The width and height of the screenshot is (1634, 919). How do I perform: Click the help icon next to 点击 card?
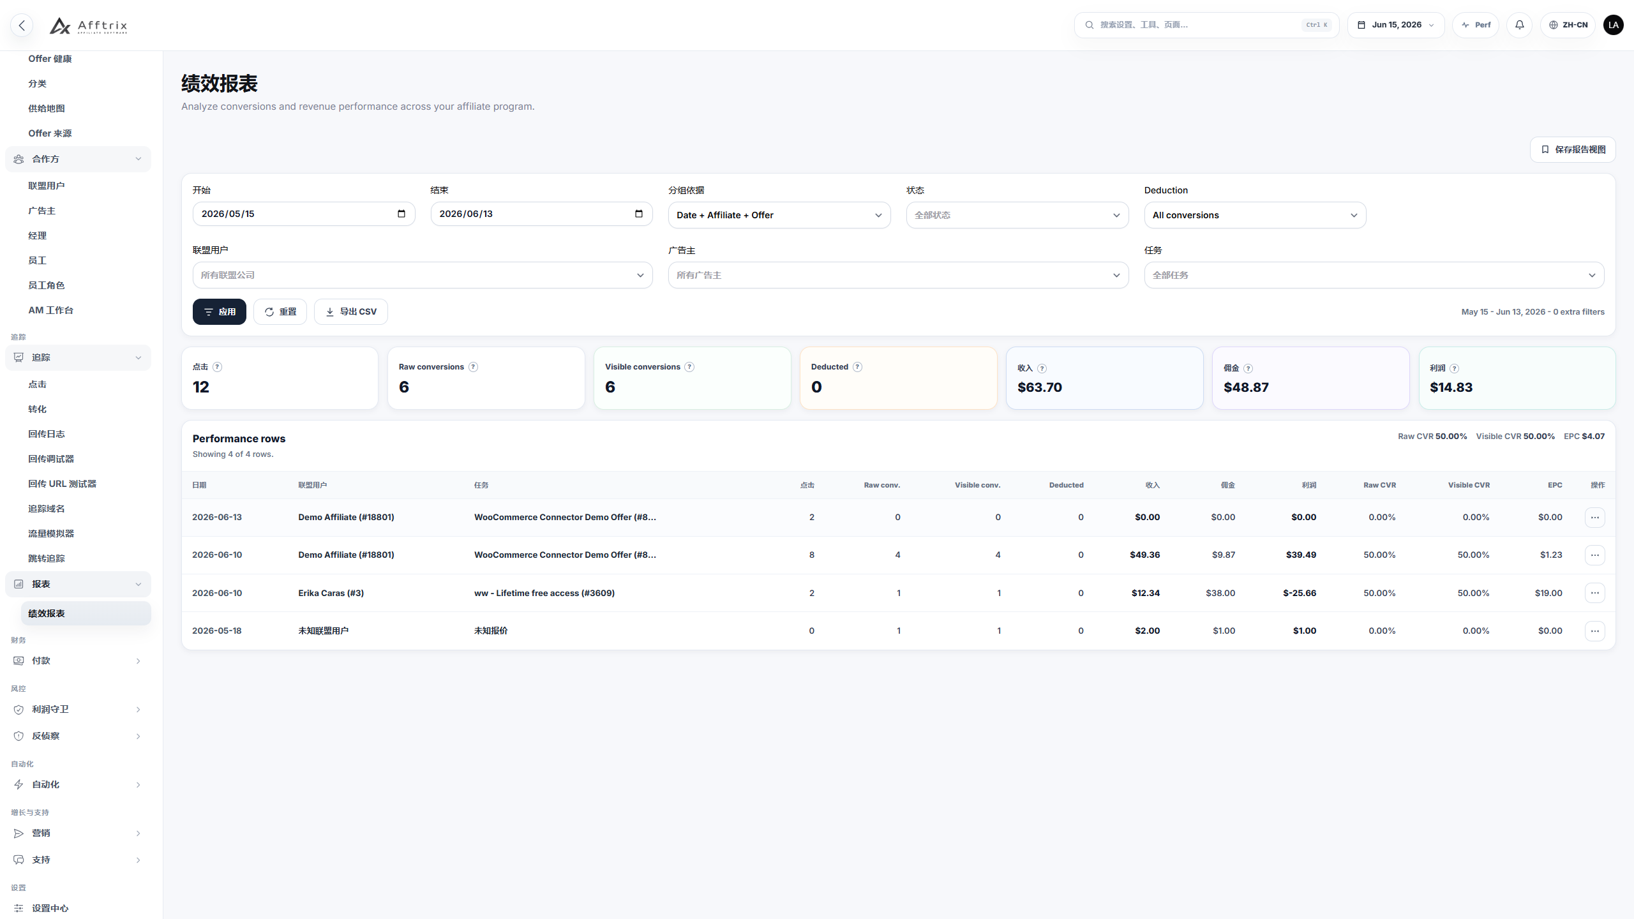[217, 367]
